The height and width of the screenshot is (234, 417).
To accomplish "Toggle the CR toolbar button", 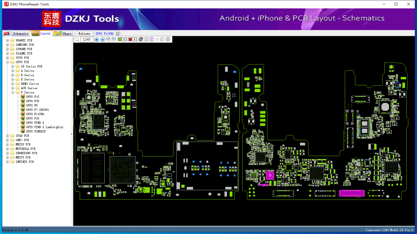I will (x=157, y=40).
